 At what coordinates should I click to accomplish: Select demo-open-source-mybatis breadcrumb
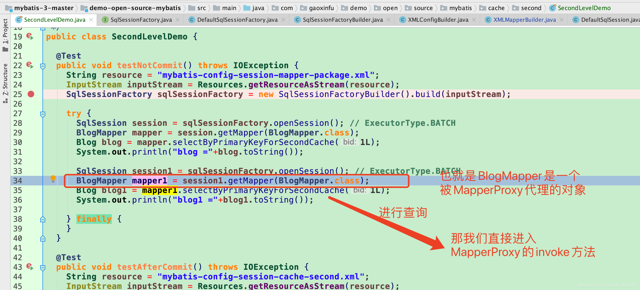click(131, 8)
